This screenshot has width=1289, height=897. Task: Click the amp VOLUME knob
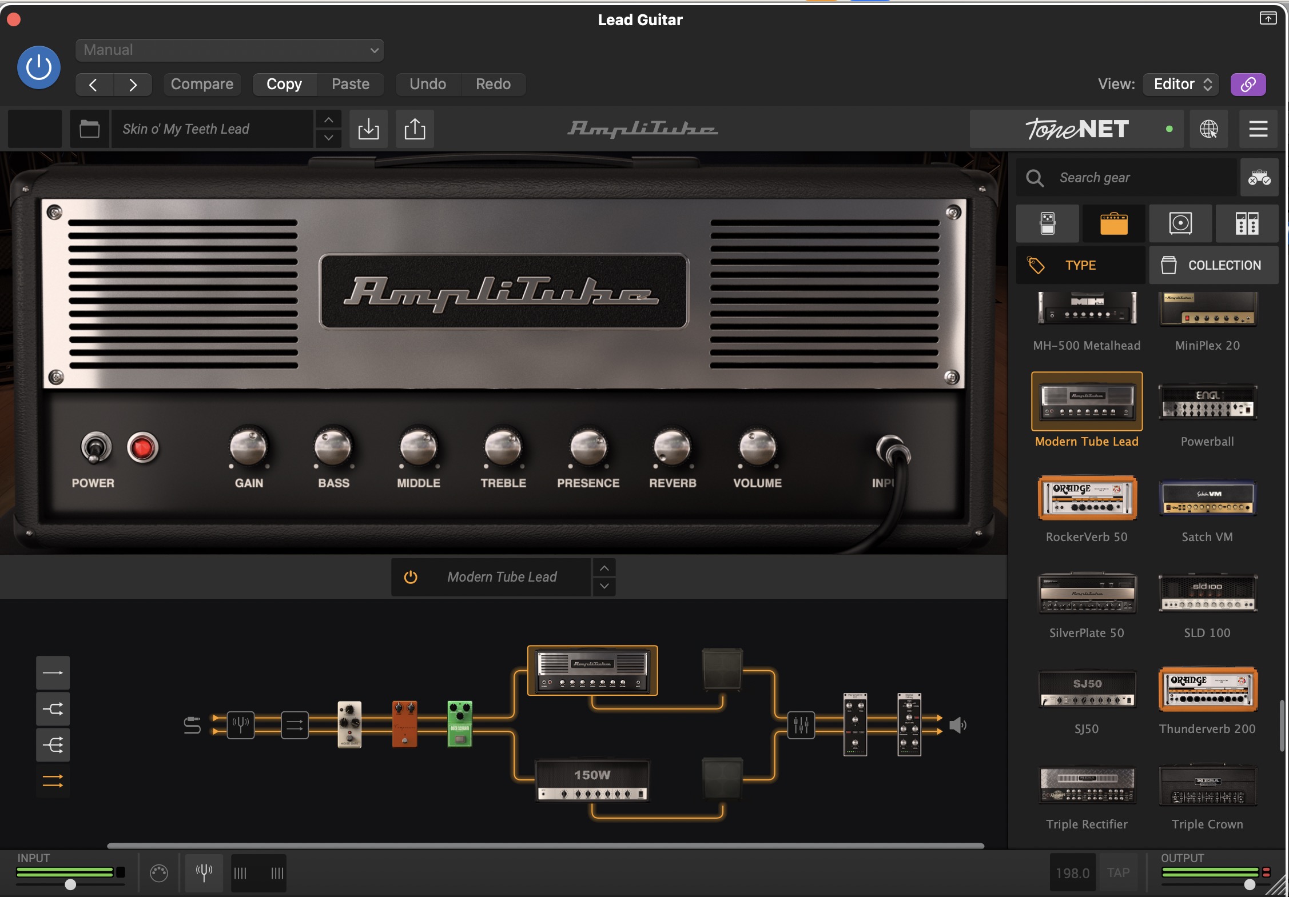(757, 447)
